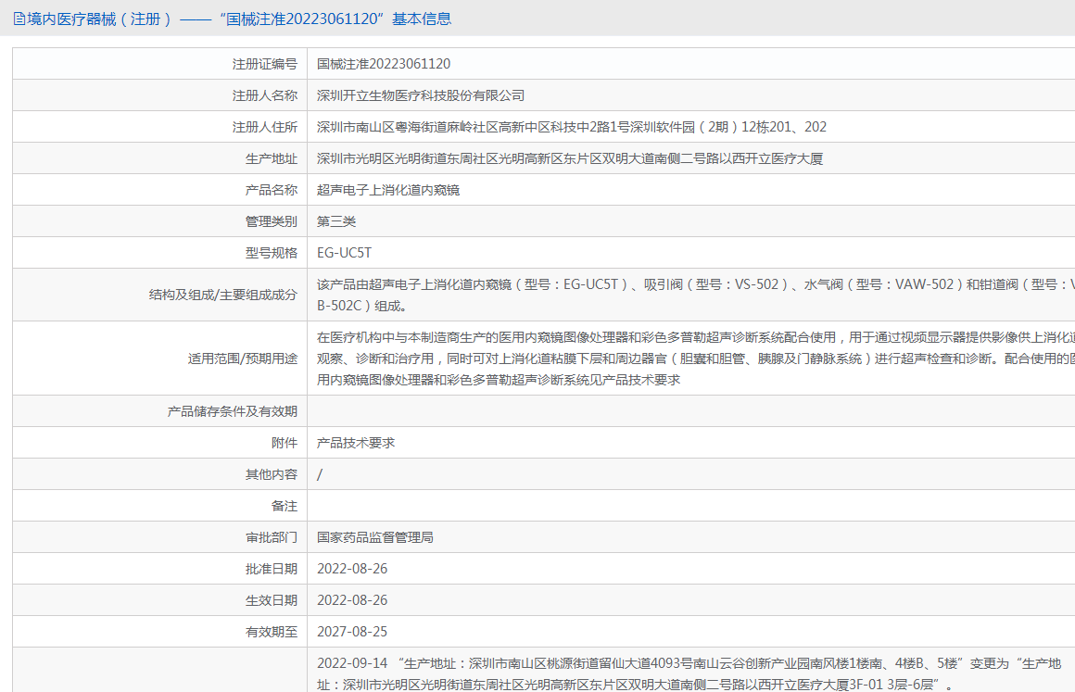
Task: Click the document icon in page header
Action: tap(19, 19)
